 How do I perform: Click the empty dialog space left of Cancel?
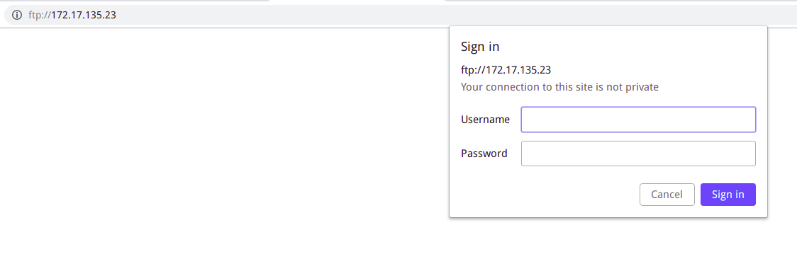[544, 195]
